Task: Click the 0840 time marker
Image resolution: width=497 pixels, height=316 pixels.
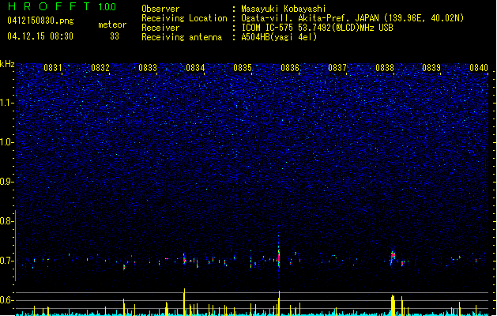Action: point(479,68)
